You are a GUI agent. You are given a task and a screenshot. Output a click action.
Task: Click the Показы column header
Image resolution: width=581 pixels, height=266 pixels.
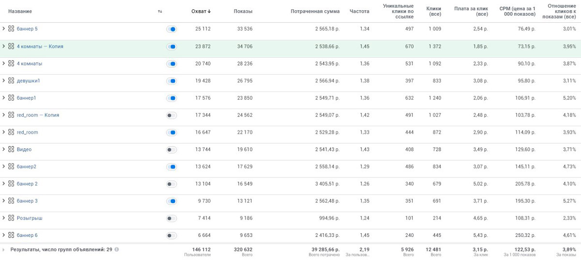[243, 11]
